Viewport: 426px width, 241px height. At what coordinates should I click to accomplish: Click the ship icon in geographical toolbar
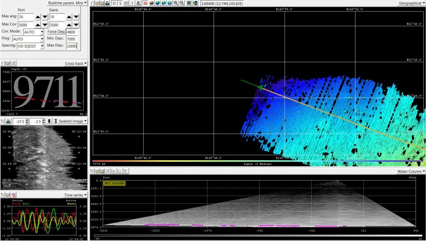coord(107,3)
